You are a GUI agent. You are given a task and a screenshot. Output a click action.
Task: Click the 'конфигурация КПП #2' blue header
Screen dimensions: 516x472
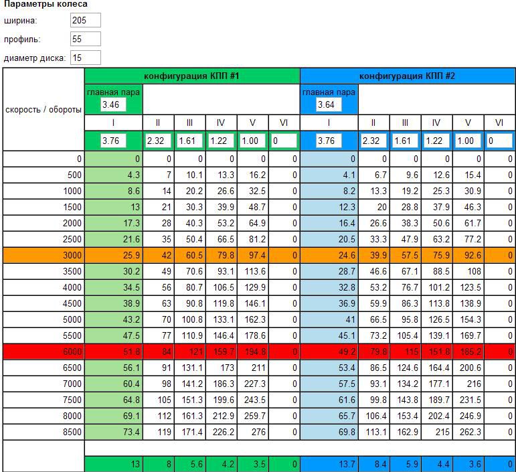tap(408, 76)
